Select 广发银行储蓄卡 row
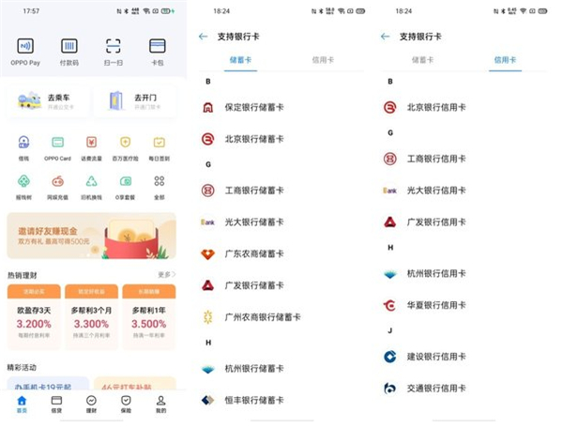Image resolution: width=563 pixels, height=427 pixels. (x=281, y=285)
